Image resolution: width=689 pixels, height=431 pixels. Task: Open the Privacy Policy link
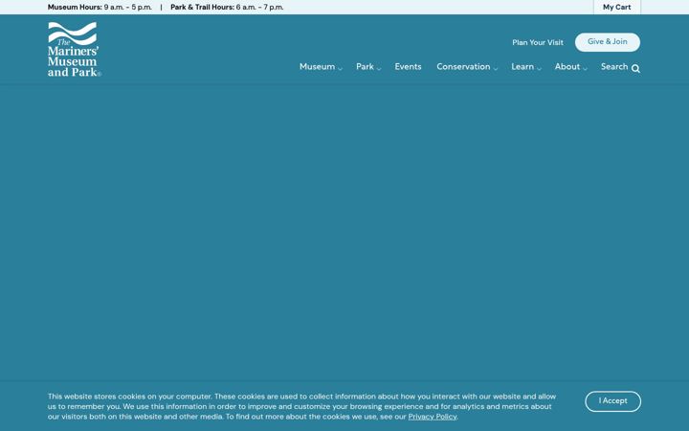(x=433, y=417)
